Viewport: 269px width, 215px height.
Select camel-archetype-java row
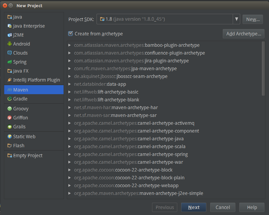(165, 139)
